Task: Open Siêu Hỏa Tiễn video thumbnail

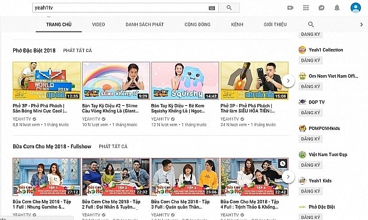Action: pyautogui.click(x=254, y=81)
